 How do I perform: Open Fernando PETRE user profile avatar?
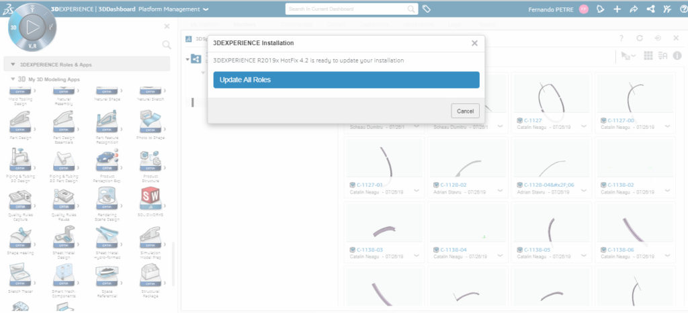[x=583, y=9]
